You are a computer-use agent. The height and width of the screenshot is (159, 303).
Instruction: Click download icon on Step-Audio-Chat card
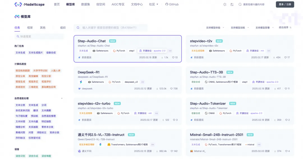(x=162, y=57)
